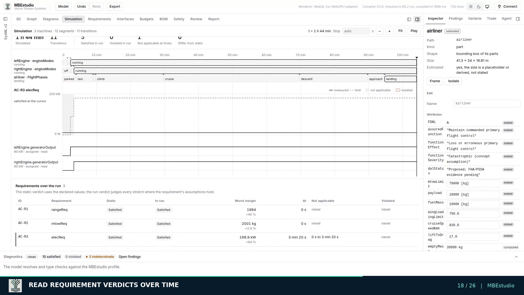This screenshot has height=295, width=524.
Task: Select the Inspector panel tab
Action: pyautogui.click(x=435, y=19)
